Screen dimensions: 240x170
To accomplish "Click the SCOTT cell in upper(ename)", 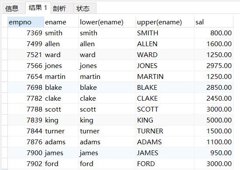I will click(x=165, y=109).
